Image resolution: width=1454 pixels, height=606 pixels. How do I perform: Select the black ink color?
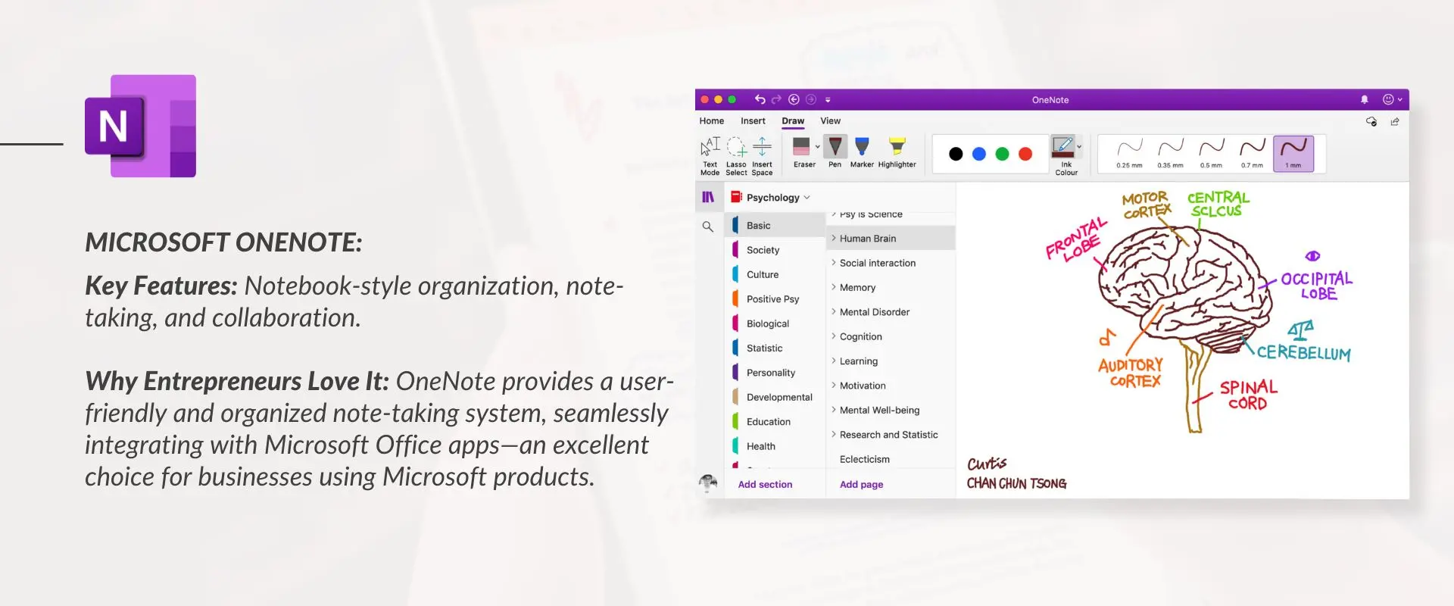click(x=956, y=154)
